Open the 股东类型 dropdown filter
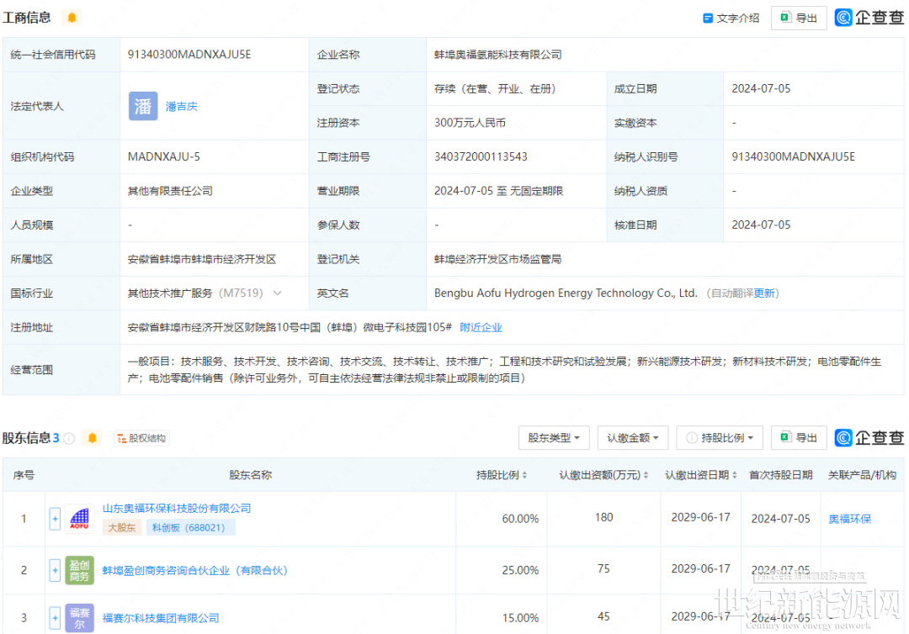This screenshot has width=909, height=634. coord(554,438)
